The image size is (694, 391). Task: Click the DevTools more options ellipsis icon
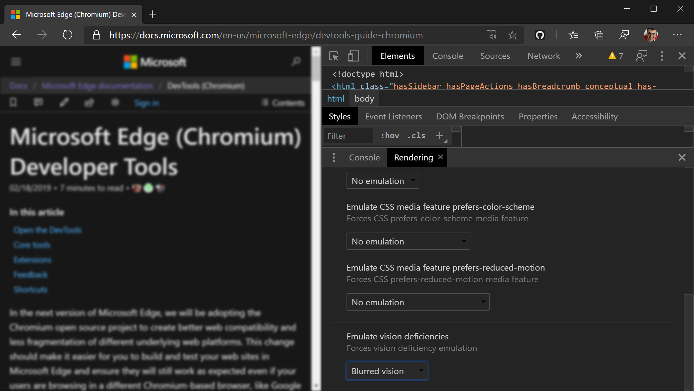(x=662, y=56)
